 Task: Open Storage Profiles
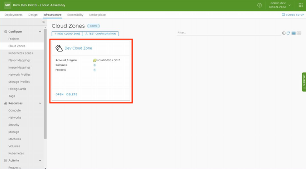point(19,82)
